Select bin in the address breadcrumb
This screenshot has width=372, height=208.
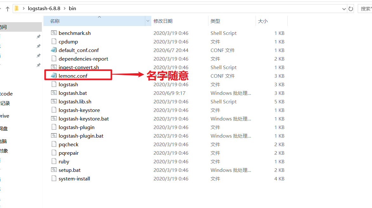(72, 9)
